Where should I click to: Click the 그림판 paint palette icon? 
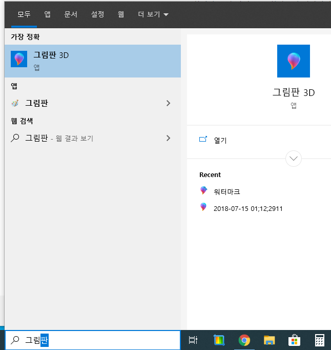click(15, 103)
